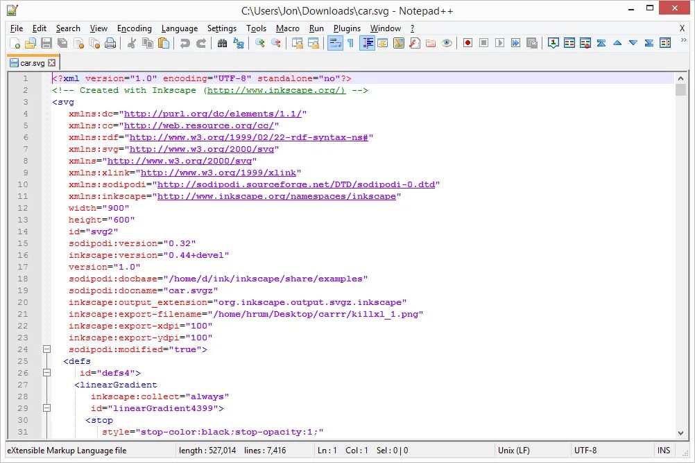Open the Document Map panel icon
The width and height of the screenshot is (695, 463).
point(398,43)
